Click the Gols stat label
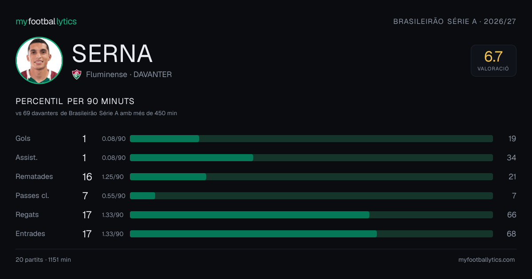The height and width of the screenshot is (279, 532). coord(23,139)
